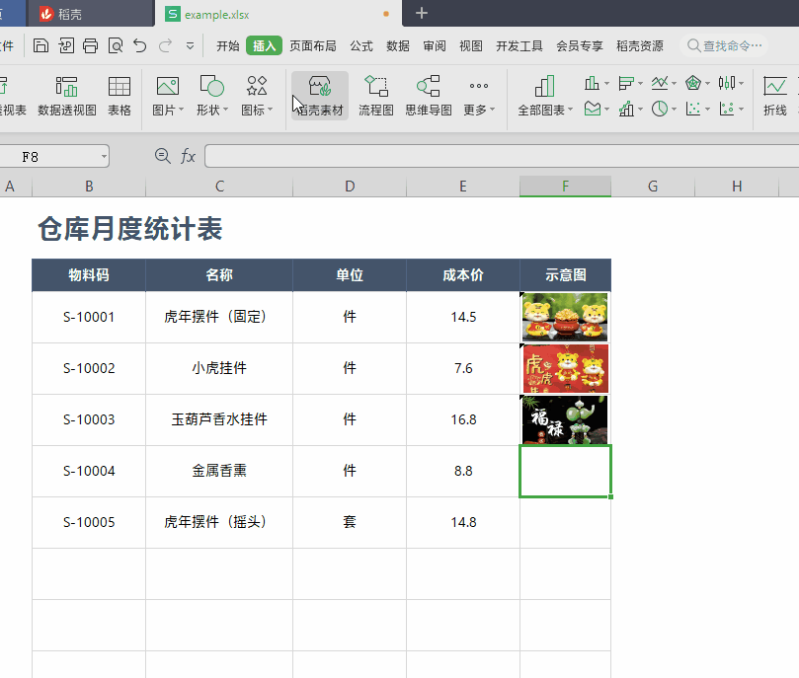Insert a combo chart

coord(625,109)
